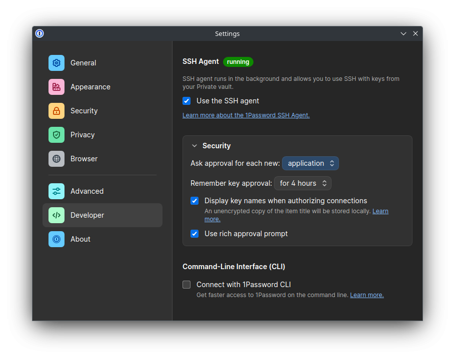Open Learn more about the 1Password SSH Agent link
The width and height of the screenshot is (455, 359).
[246, 115]
